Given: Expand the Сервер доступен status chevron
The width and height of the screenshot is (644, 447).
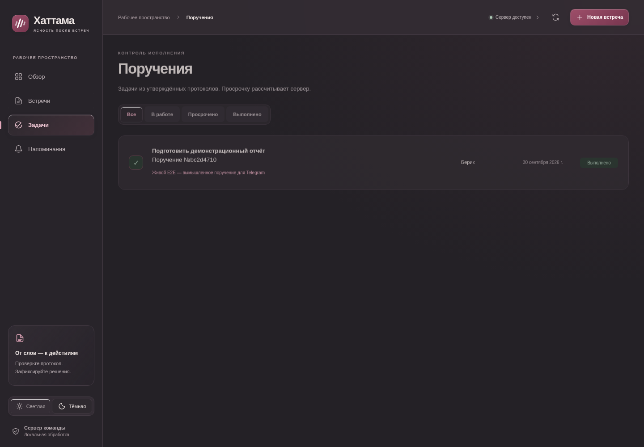Looking at the screenshot, I should click(538, 17).
